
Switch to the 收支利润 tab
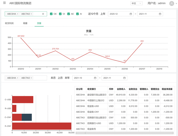click(x=9, y=23)
